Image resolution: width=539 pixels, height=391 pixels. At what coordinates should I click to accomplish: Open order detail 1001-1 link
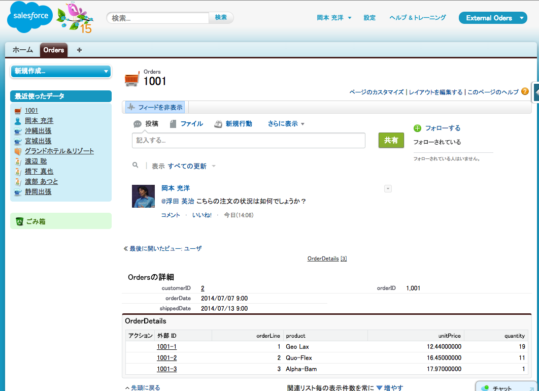166,347
